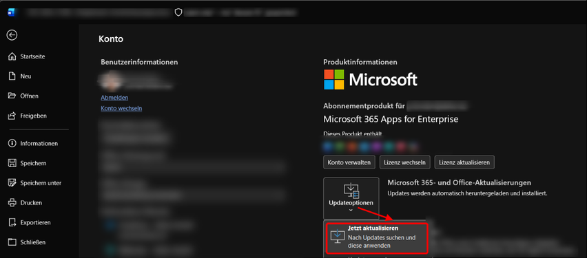
Task: Click Updates werden automatisch heruntergeladen text
Action: pos(468,193)
